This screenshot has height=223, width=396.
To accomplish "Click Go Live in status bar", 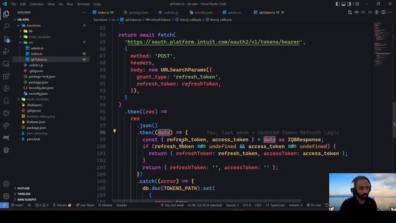I will 314,205.
